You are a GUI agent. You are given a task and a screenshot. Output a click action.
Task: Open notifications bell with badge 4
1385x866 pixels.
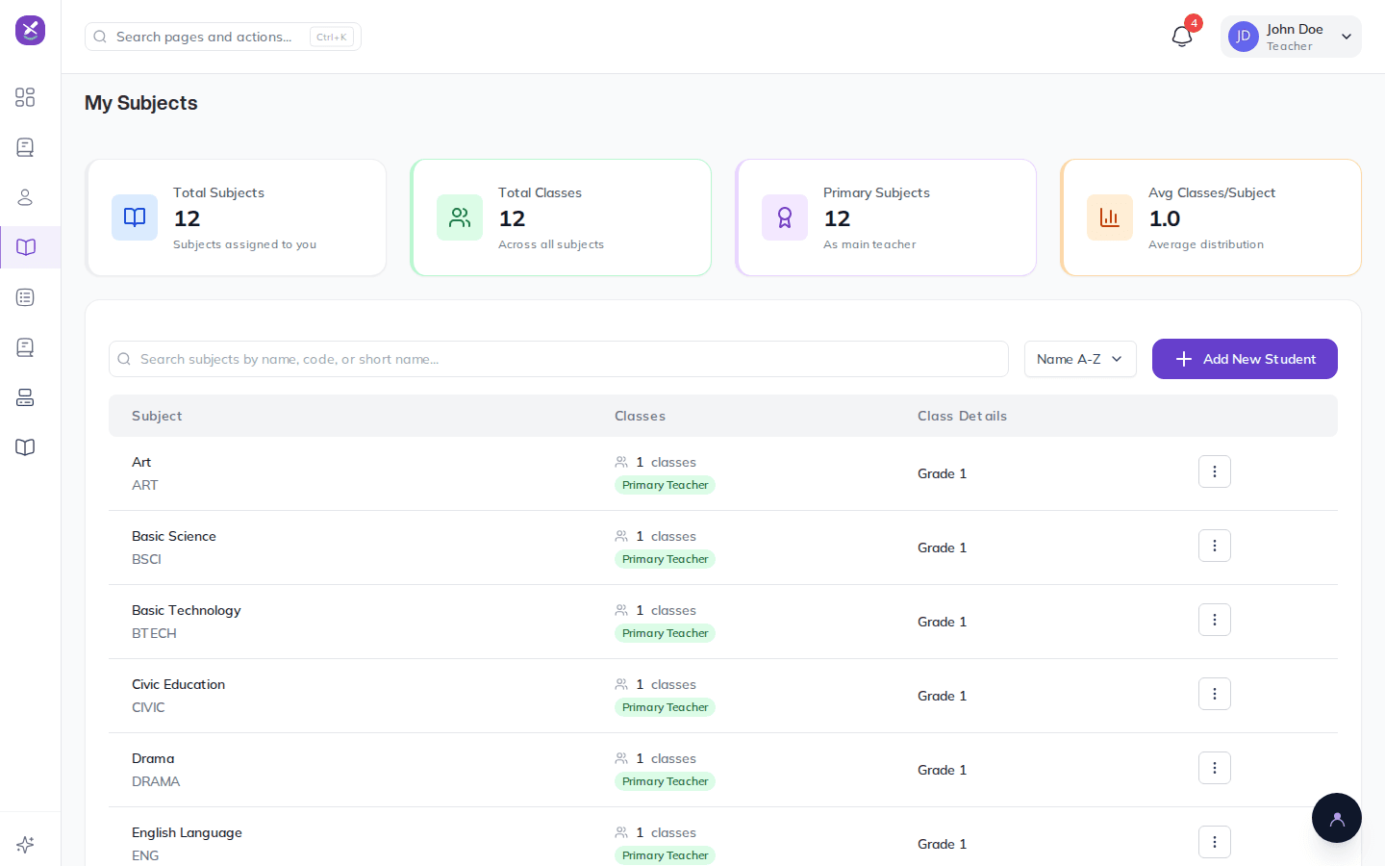click(x=1182, y=37)
